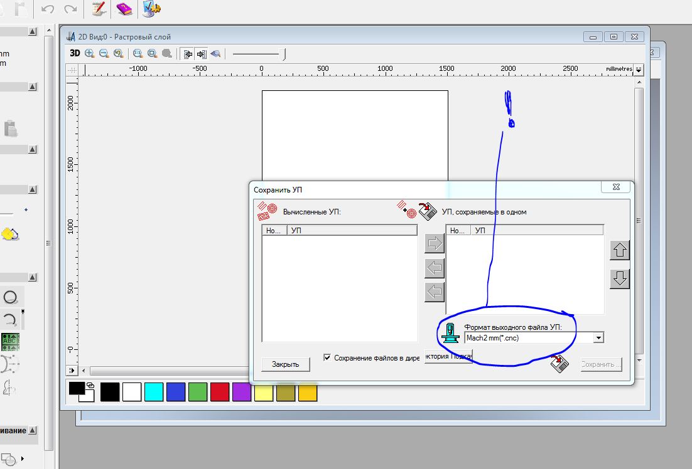Expand the flyout arrow beside bottom tool

point(23,458)
